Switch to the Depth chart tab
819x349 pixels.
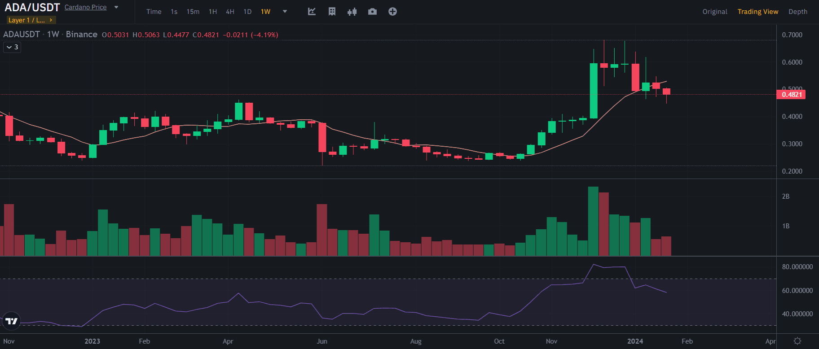[x=797, y=12]
